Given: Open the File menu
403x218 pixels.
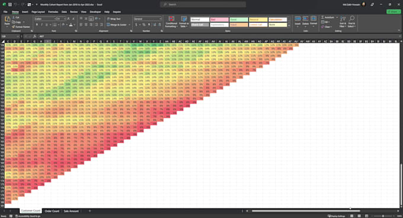Looking at the screenshot, I should [x=5, y=12].
